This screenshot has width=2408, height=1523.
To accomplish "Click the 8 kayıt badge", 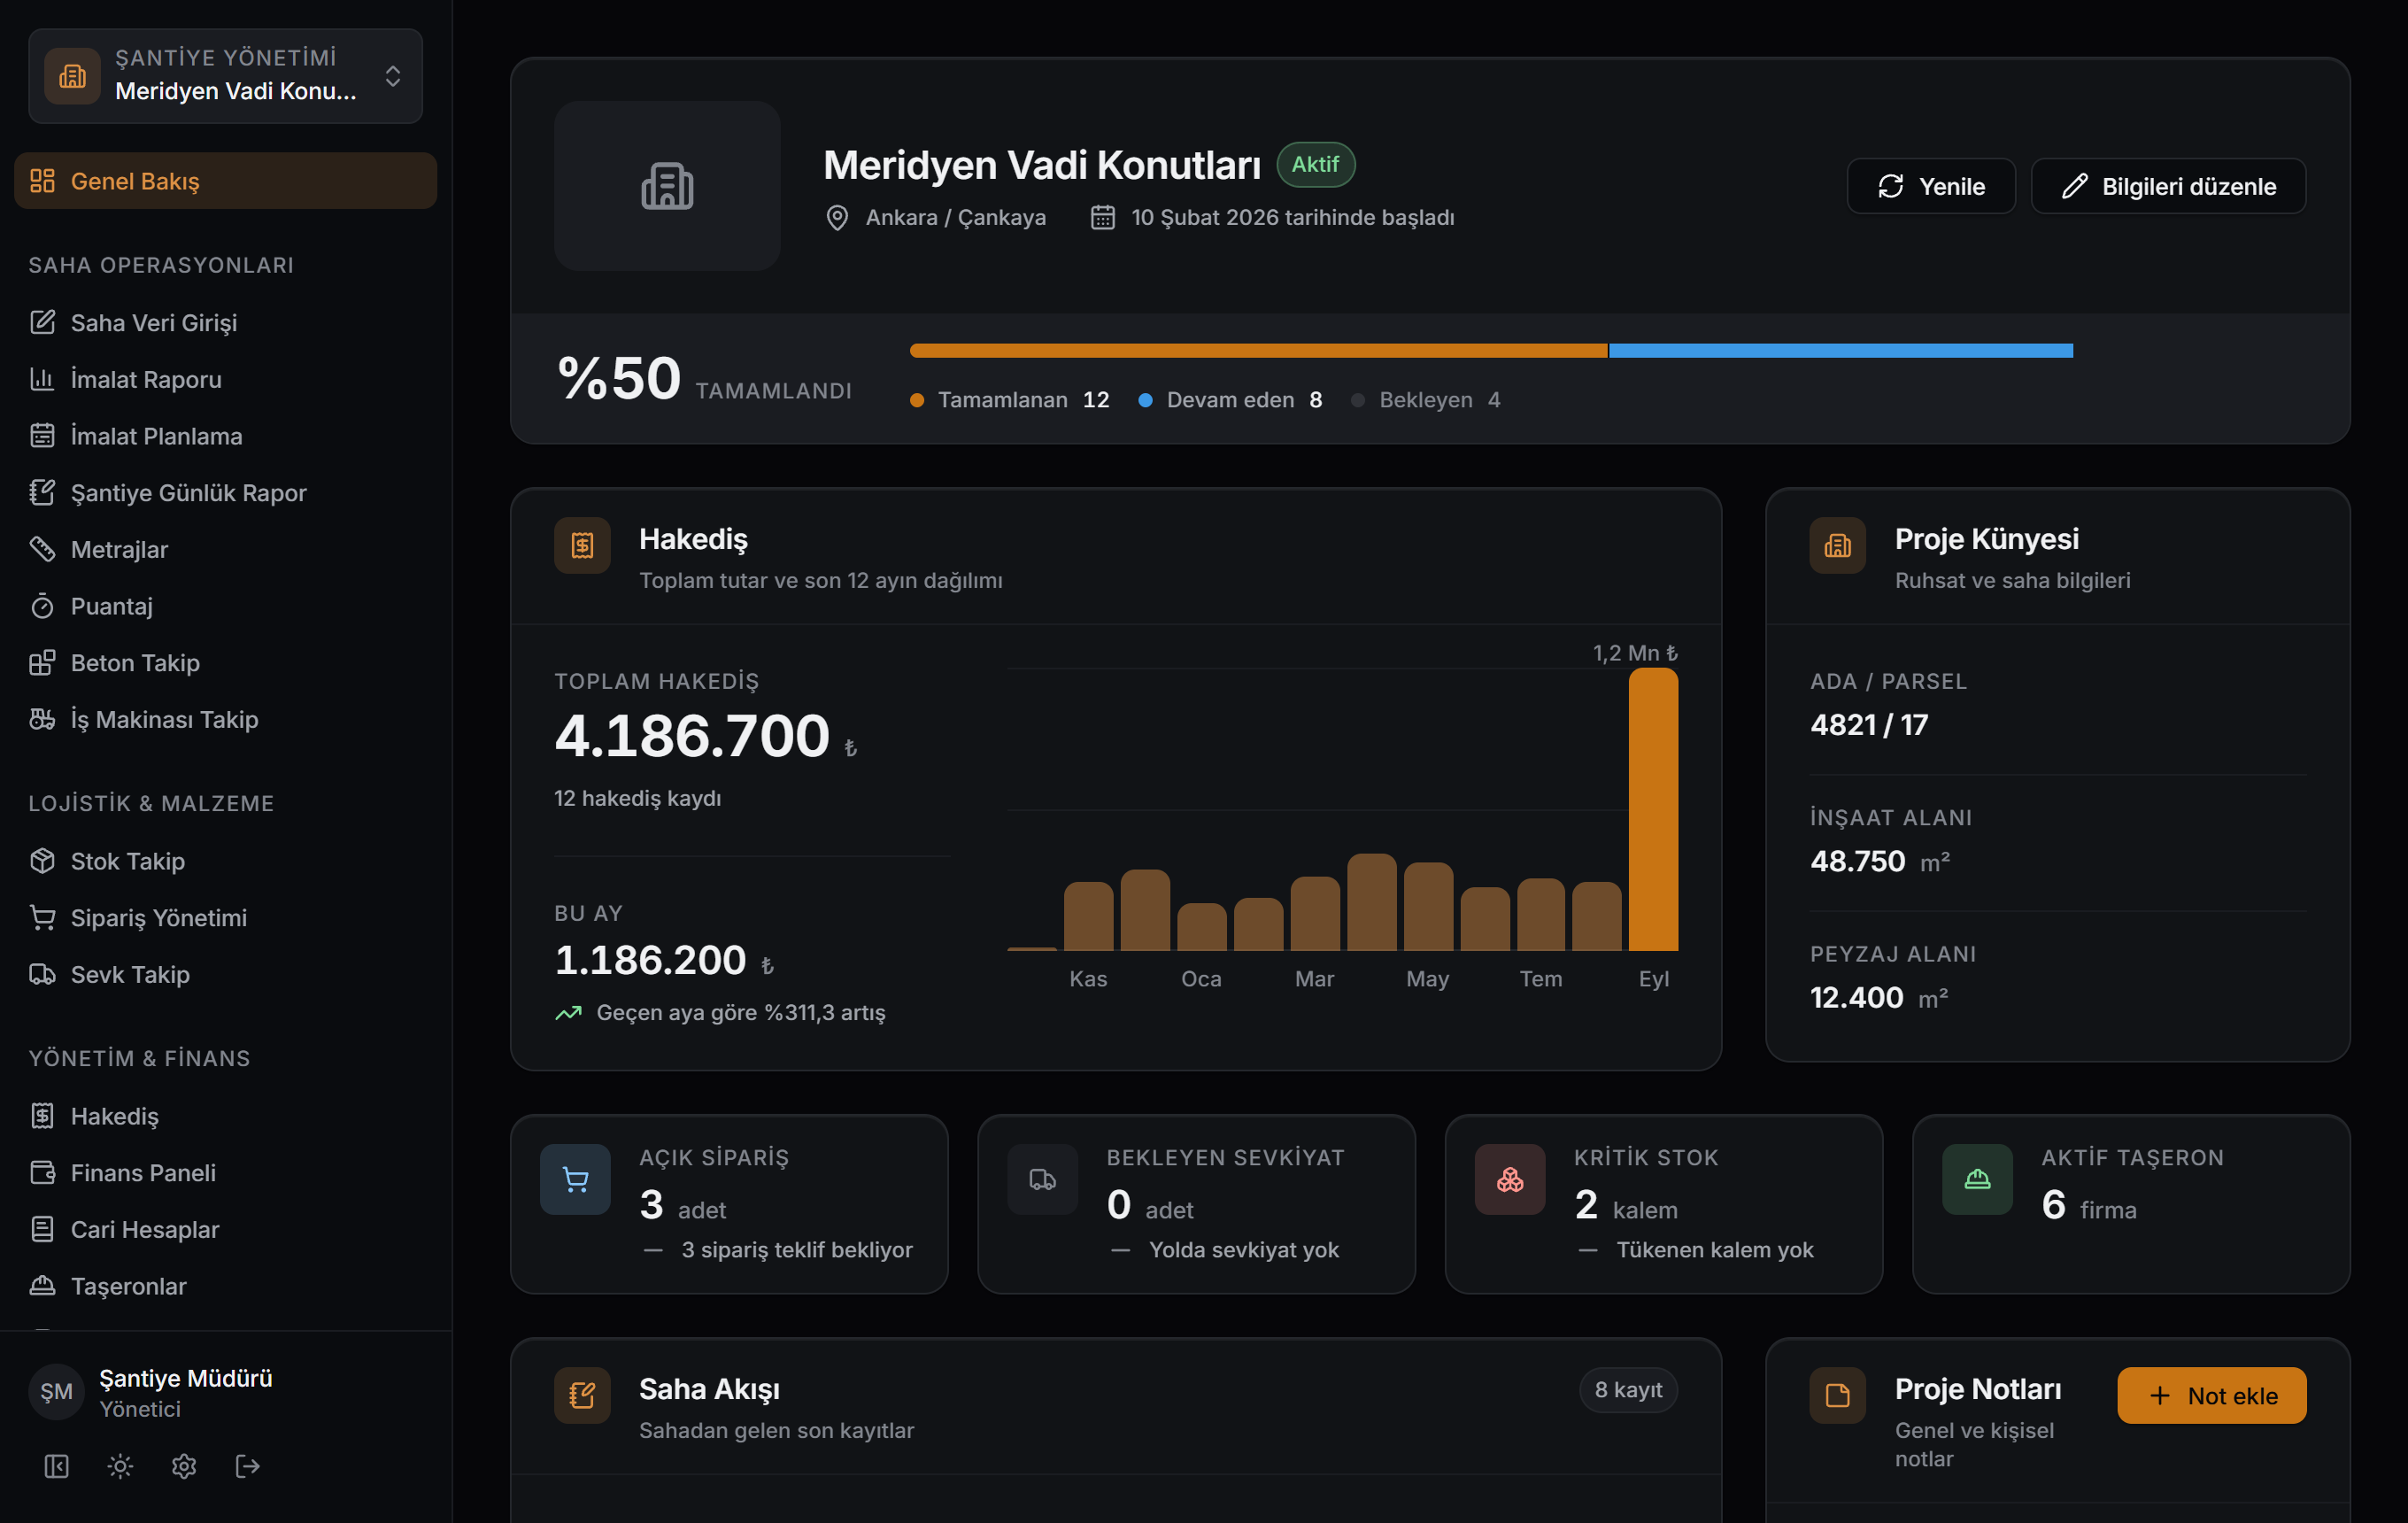I will 1628,1390.
